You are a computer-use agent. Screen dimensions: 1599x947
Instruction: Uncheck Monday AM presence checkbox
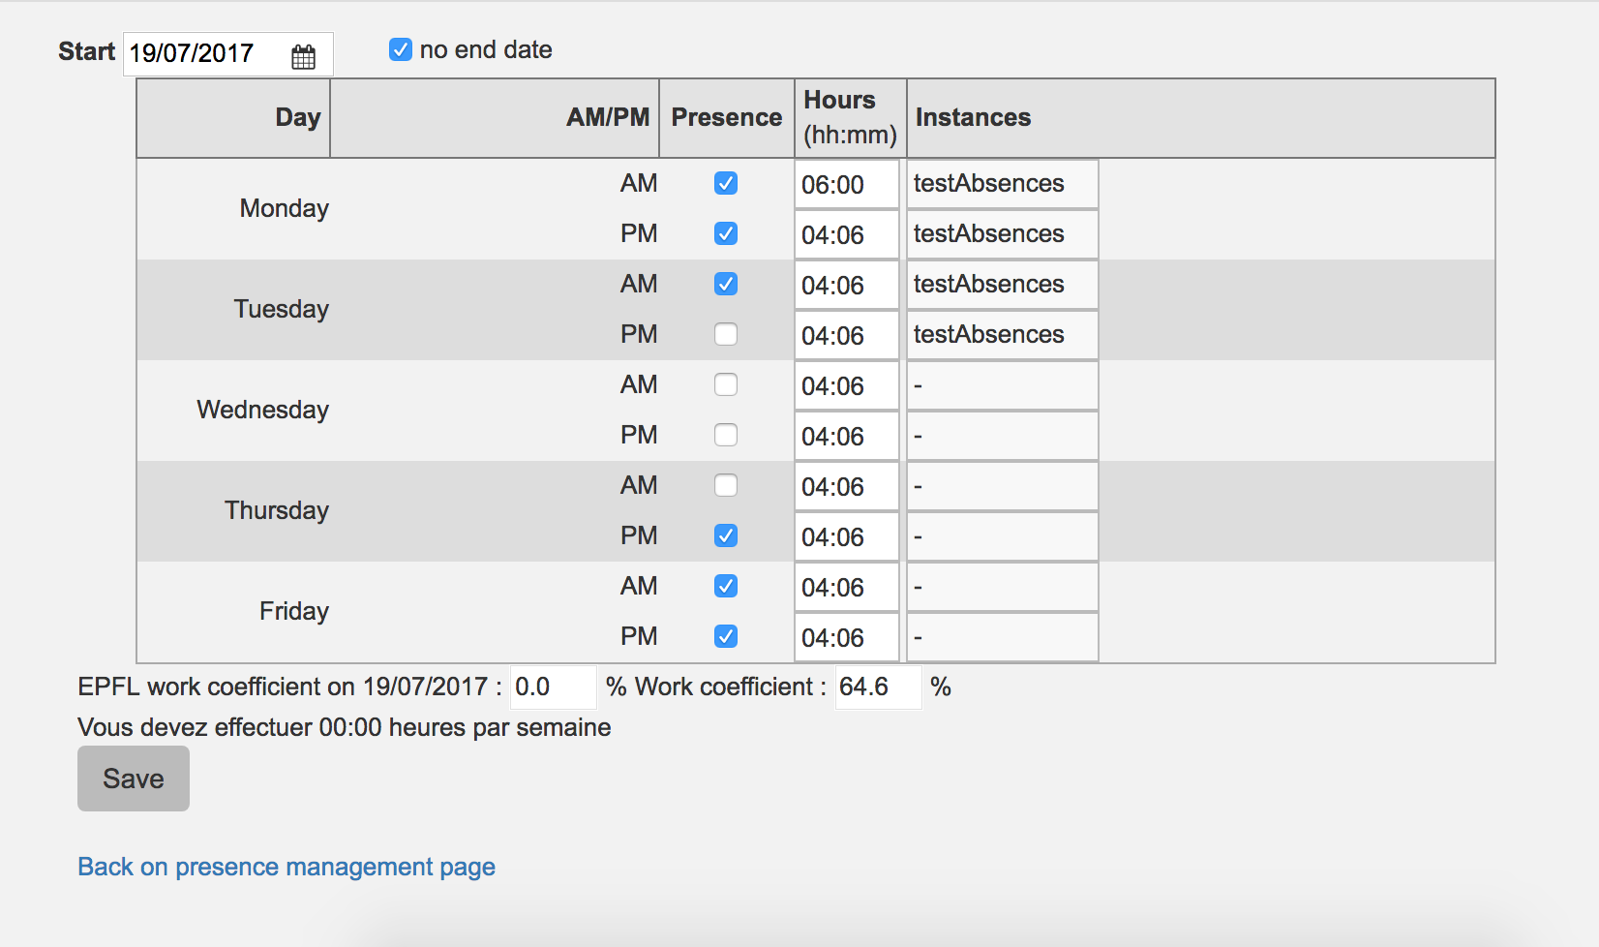point(726,183)
